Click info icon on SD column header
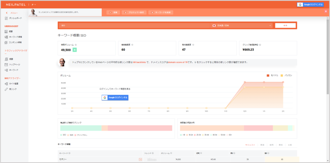Screen dimensions: 330x163 [x=268, y=153]
